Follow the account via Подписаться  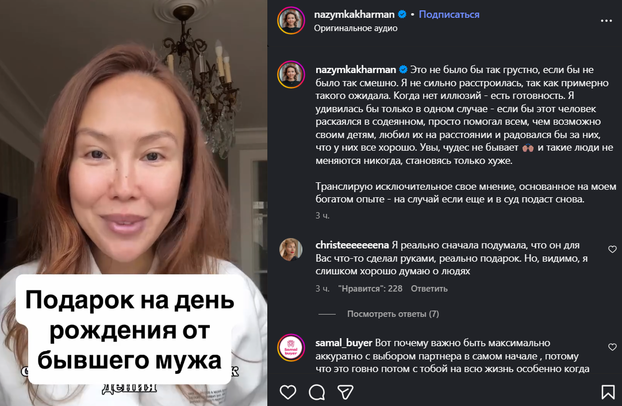tap(449, 14)
